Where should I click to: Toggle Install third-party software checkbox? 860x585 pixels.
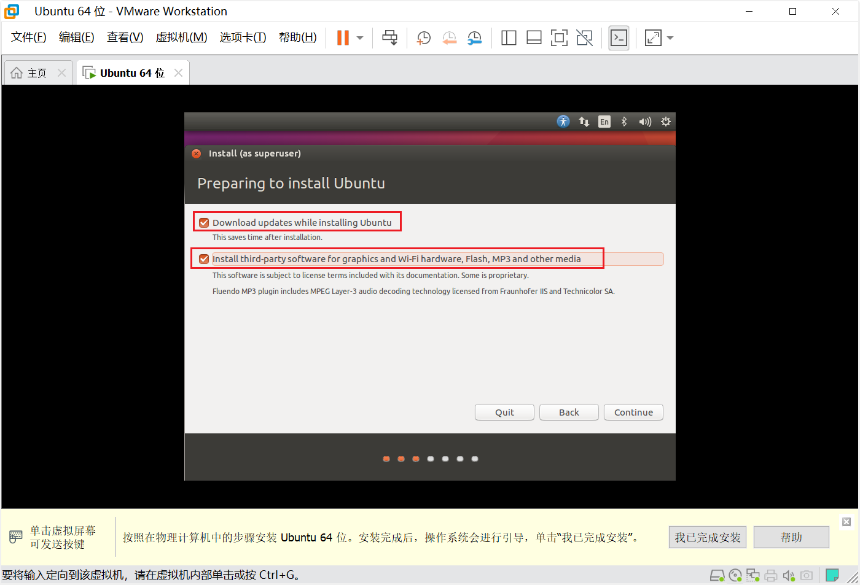pyautogui.click(x=204, y=259)
